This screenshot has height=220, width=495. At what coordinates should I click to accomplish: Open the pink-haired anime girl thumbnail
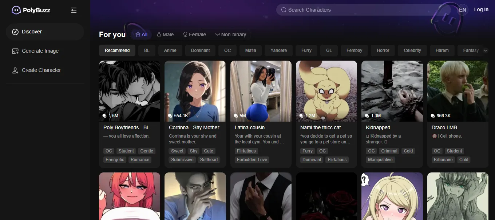pyautogui.click(x=130, y=196)
